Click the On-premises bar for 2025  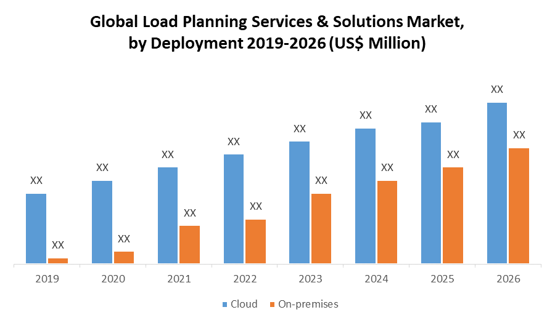453,215
